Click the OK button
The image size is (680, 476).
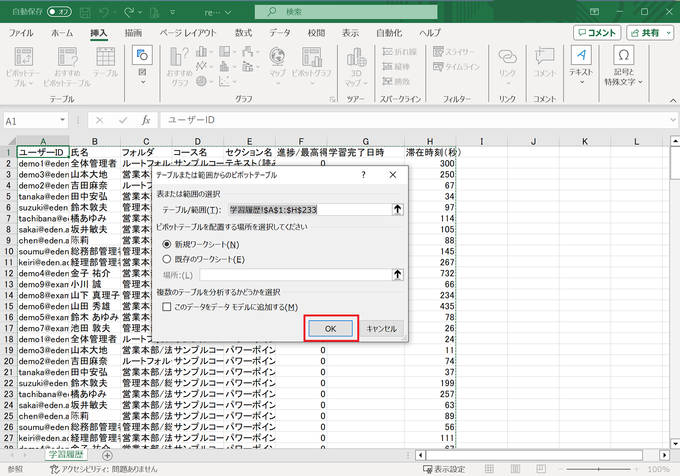coord(330,328)
